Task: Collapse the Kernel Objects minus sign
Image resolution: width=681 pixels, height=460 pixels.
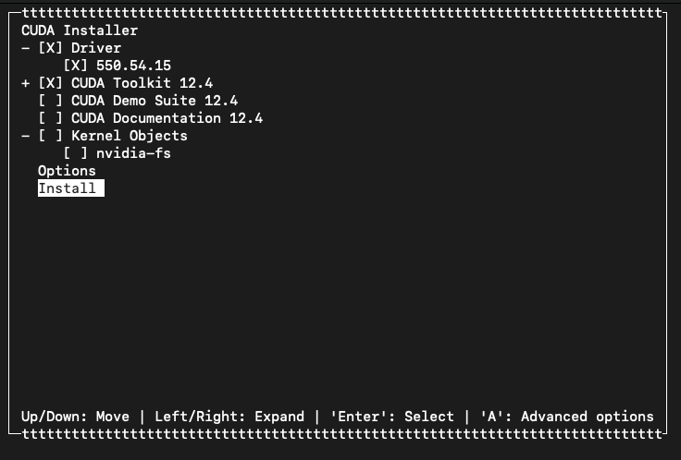Action: pyautogui.click(x=26, y=136)
